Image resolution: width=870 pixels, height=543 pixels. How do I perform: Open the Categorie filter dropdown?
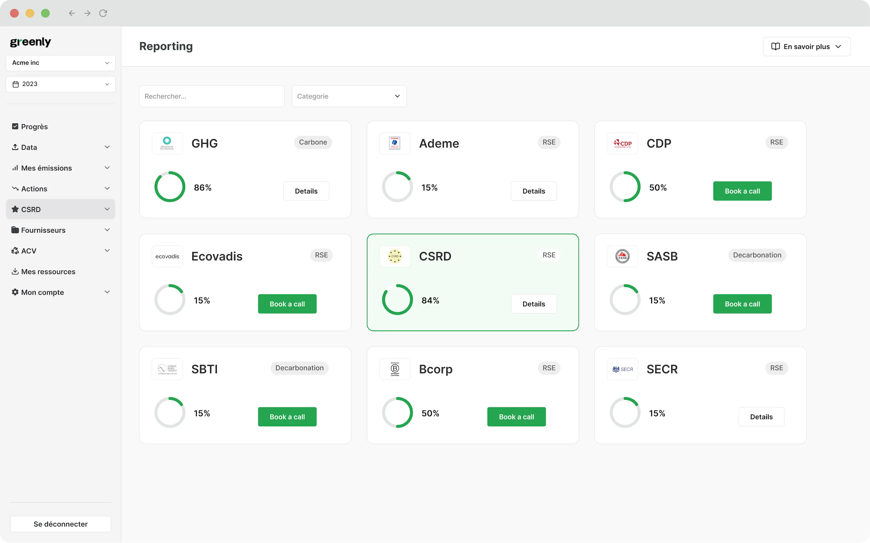click(x=349, y=96)
